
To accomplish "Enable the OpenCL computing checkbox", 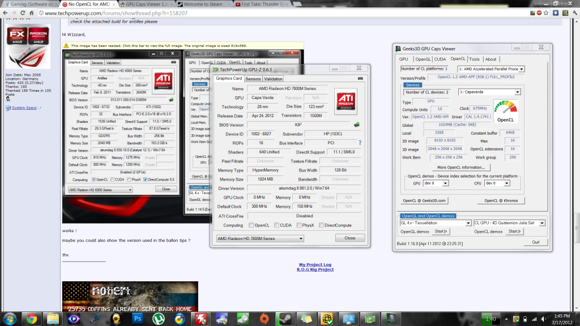I will click(251, 225).
